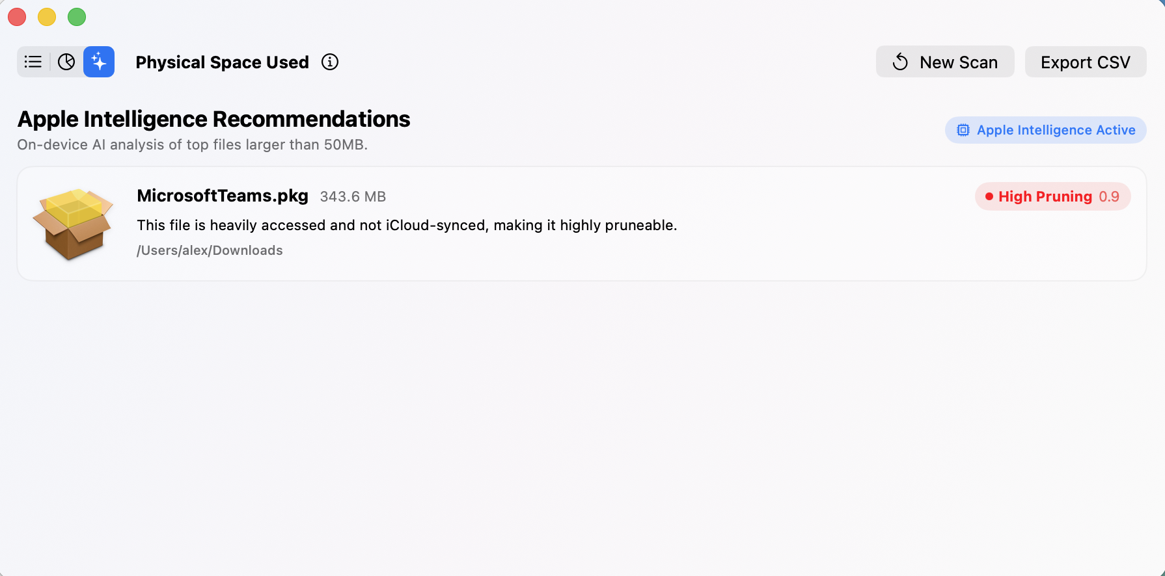Click the heavily accessed recommendation description text
Image resolution: width=1165 pixels, height=576 pixels.
407,225
